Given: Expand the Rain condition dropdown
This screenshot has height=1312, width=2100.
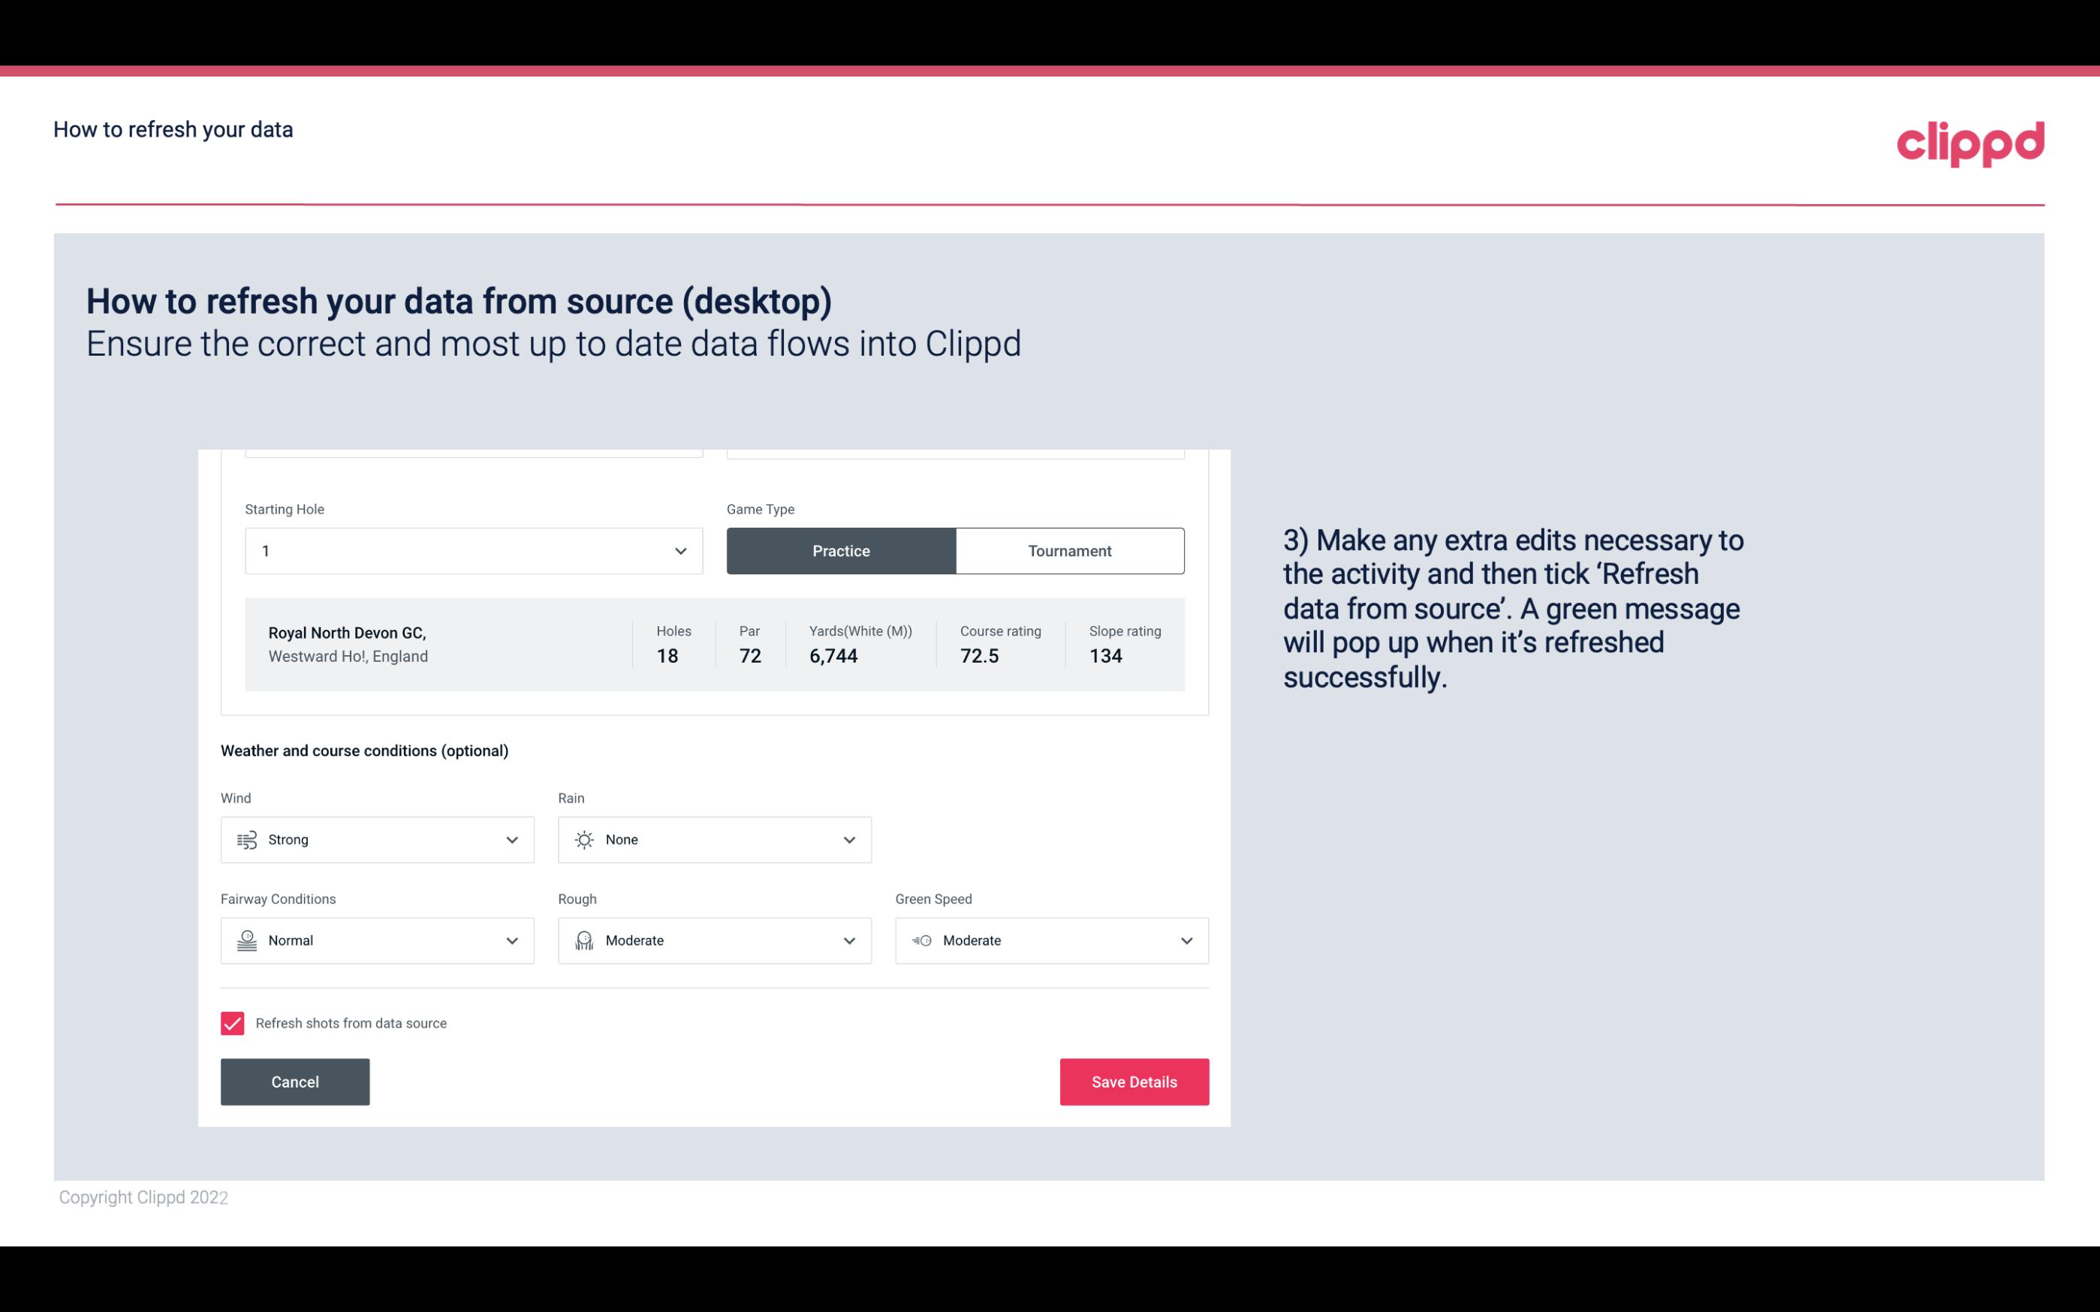Looking at the screenshot, I should click(847, 839).
